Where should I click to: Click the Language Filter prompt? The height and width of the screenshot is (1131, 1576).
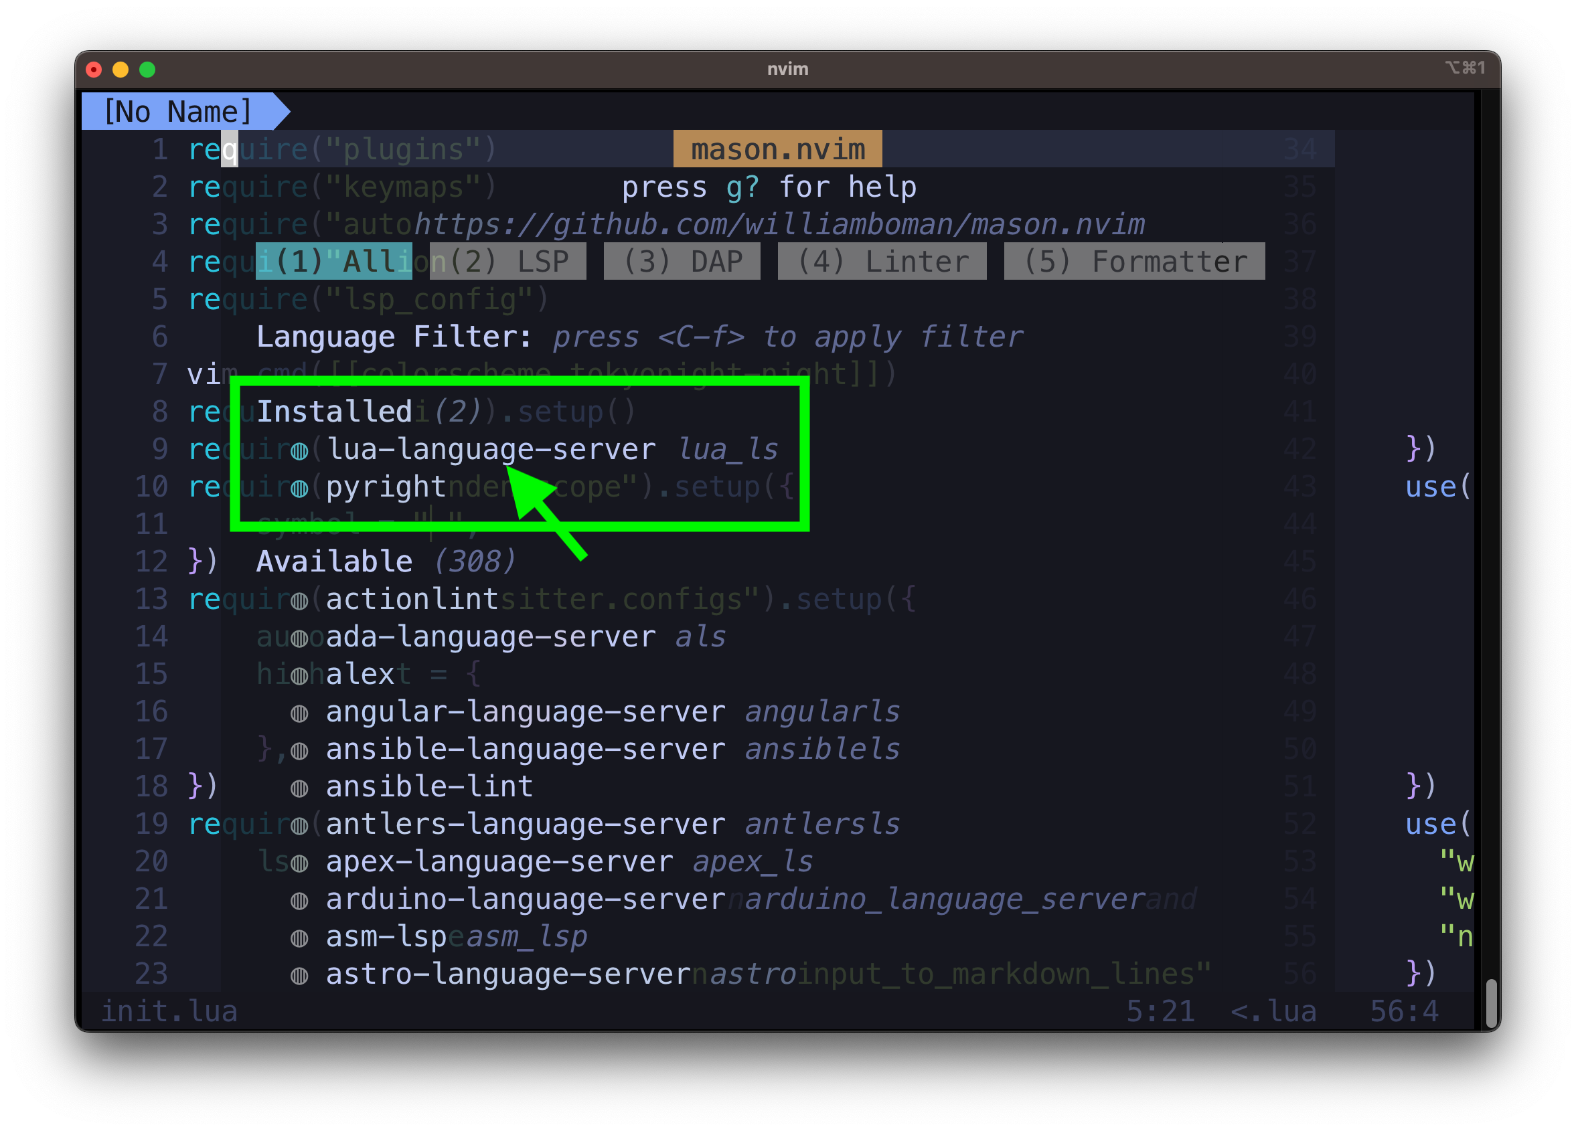[x=639, y=337]
